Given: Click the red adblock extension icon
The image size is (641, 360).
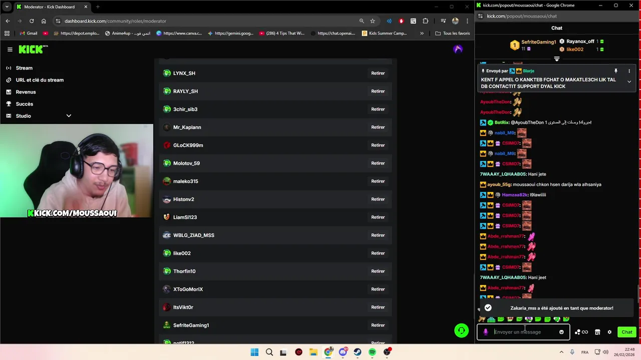Looking at the screenshot, I should pyautogui.click(x=401, y=21).
